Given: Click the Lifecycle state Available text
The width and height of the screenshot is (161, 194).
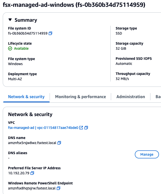Looking at the screenshot, I should coord(21,48).
